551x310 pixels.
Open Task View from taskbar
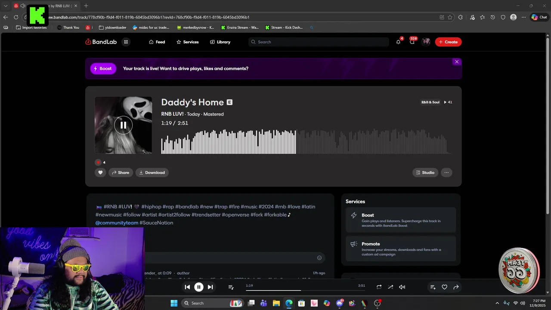tap(251, 303)
